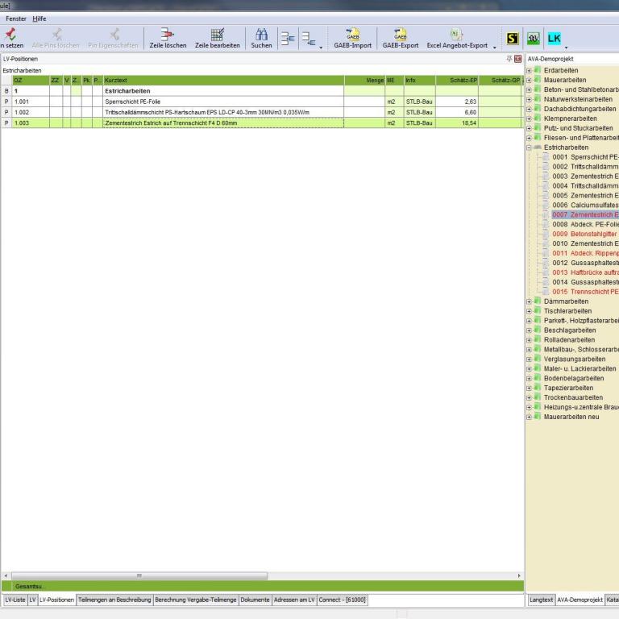Click the GAEB-Import icon
Image resolution: width=619 pixels, height=619 pixels.
[x=352, y=35]
